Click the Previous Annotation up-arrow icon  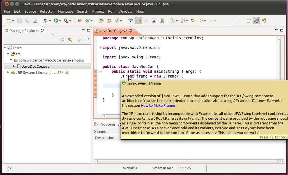point(182,21)
